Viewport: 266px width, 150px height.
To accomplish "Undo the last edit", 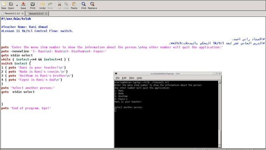I will 42,5.
